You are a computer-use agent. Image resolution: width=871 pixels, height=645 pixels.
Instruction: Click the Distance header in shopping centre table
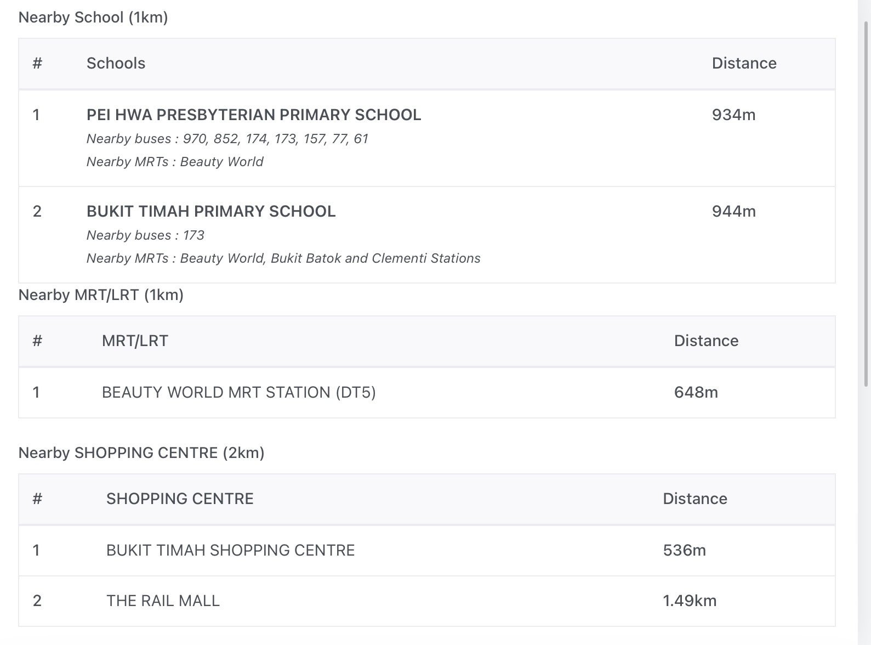[694, 499]
